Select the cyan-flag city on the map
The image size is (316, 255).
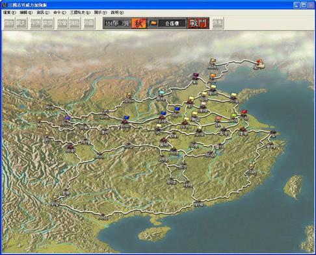tap(161, 95)
